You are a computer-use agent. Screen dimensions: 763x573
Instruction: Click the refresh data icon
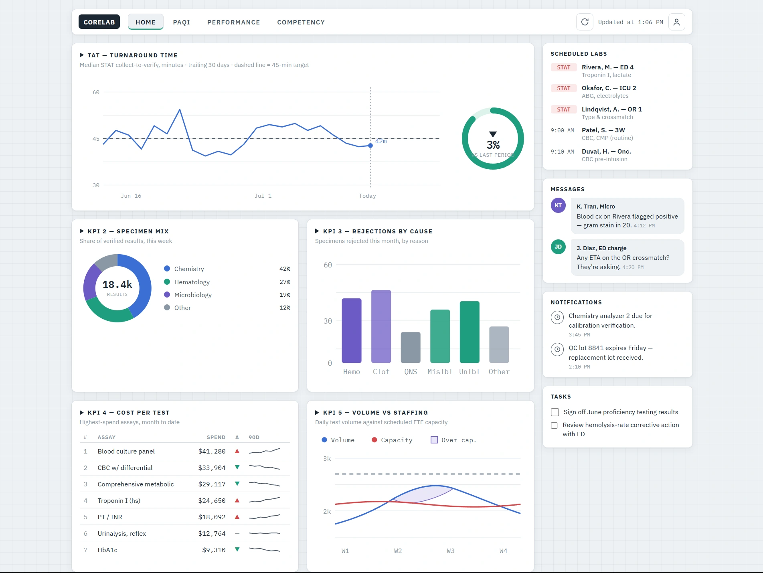[585, 22]
